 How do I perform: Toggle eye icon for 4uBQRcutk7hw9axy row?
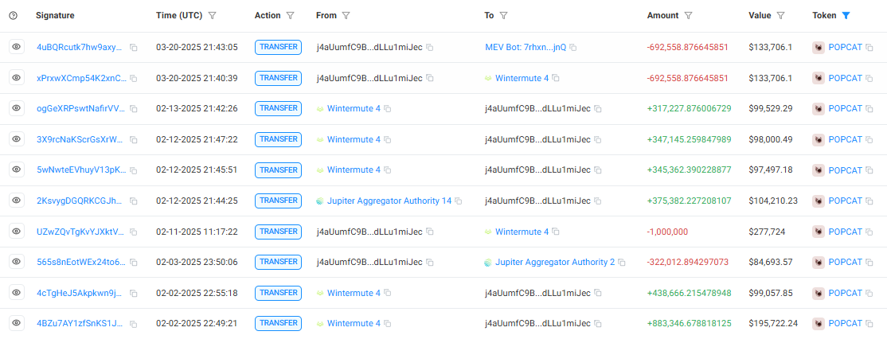pyautogui.click(x=16, y=47)
